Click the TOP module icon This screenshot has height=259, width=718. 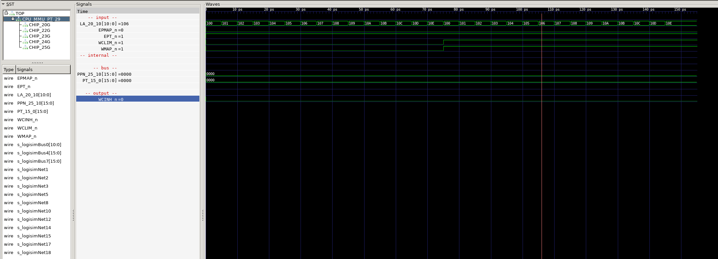click(12, 14)
